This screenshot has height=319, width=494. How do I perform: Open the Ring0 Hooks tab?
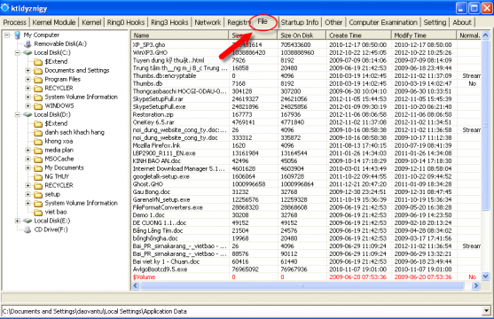[126, 22]
